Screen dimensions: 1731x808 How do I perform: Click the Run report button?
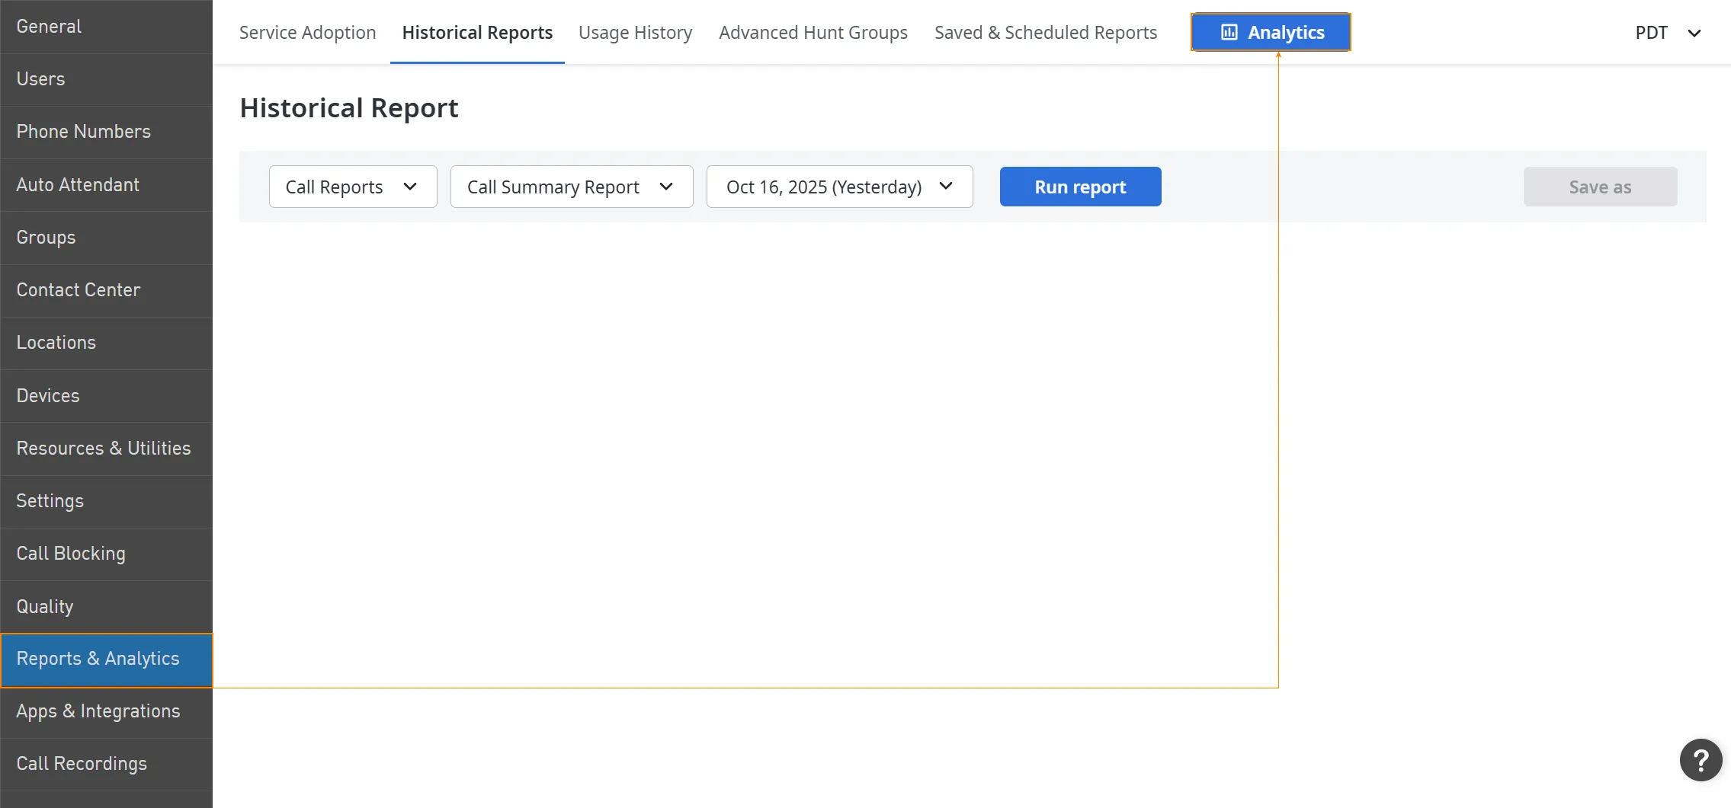pyautogui.click(x=1080, y=187)
